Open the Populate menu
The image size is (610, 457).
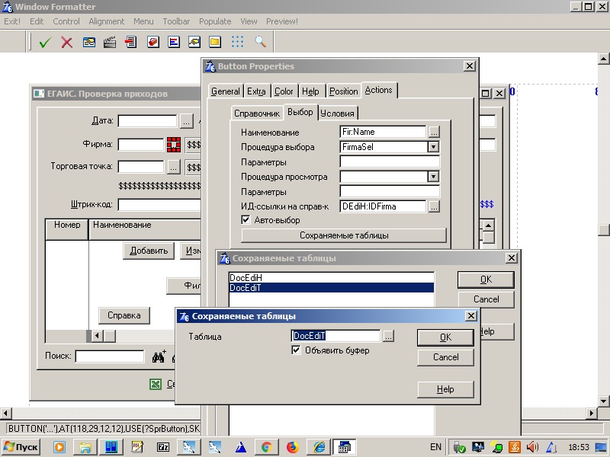215,21
